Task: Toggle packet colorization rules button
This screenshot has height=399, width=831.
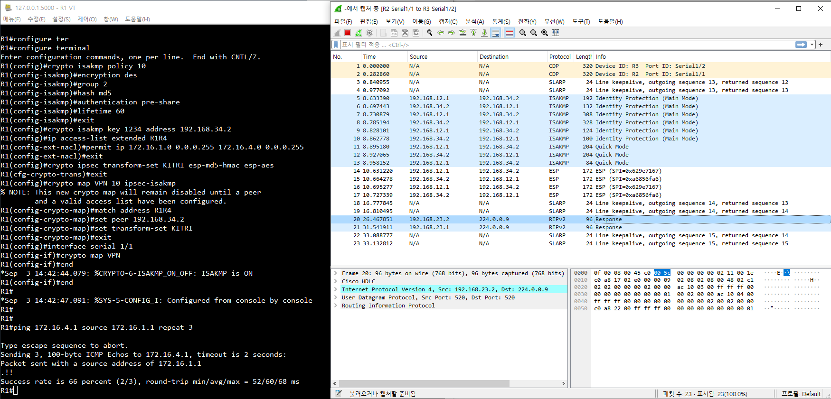Action: (509, 33)
